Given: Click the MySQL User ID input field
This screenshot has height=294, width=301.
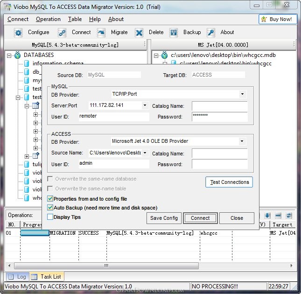Looking at the screenshot, I should tap(113, 117).
